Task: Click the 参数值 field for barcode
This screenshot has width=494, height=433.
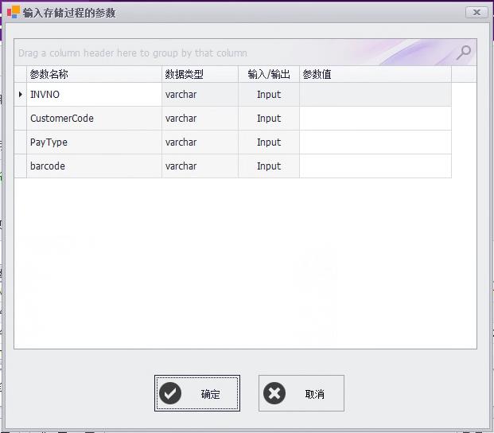Action: (x=375, y=166)
